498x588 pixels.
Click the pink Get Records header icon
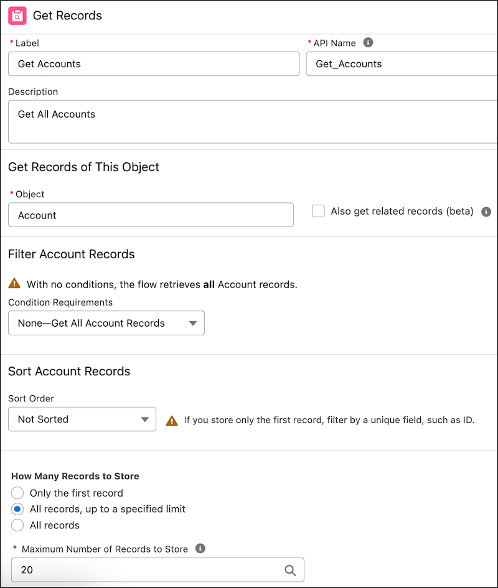pyautogui.click(x=17, y=16)
